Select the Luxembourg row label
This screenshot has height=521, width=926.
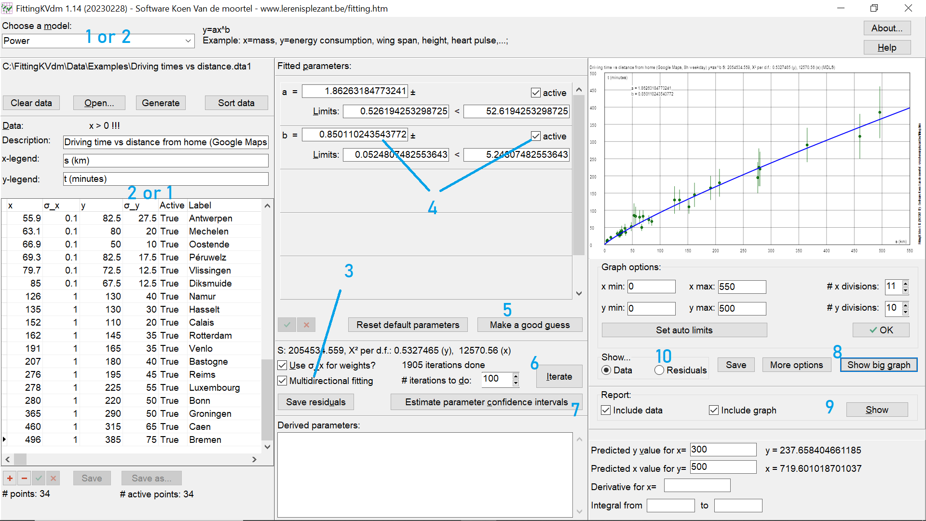214,387
